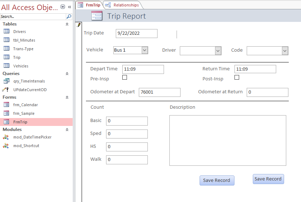Screen dimensions: 301x202
Task: Select the frm_Calendar form icon
Action: pyautogui.click(x=6, y=105)
